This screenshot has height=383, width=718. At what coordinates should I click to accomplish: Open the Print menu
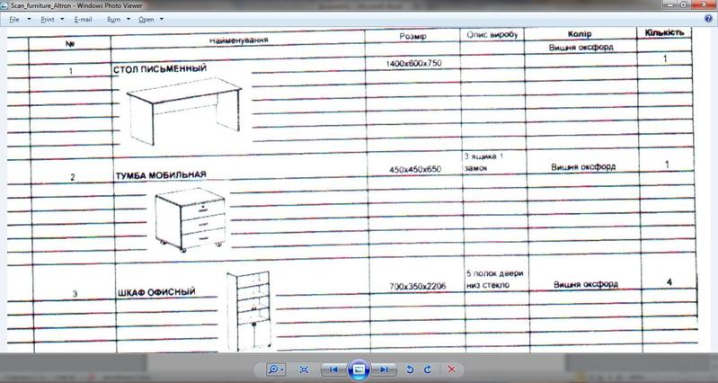pos(47,19)
